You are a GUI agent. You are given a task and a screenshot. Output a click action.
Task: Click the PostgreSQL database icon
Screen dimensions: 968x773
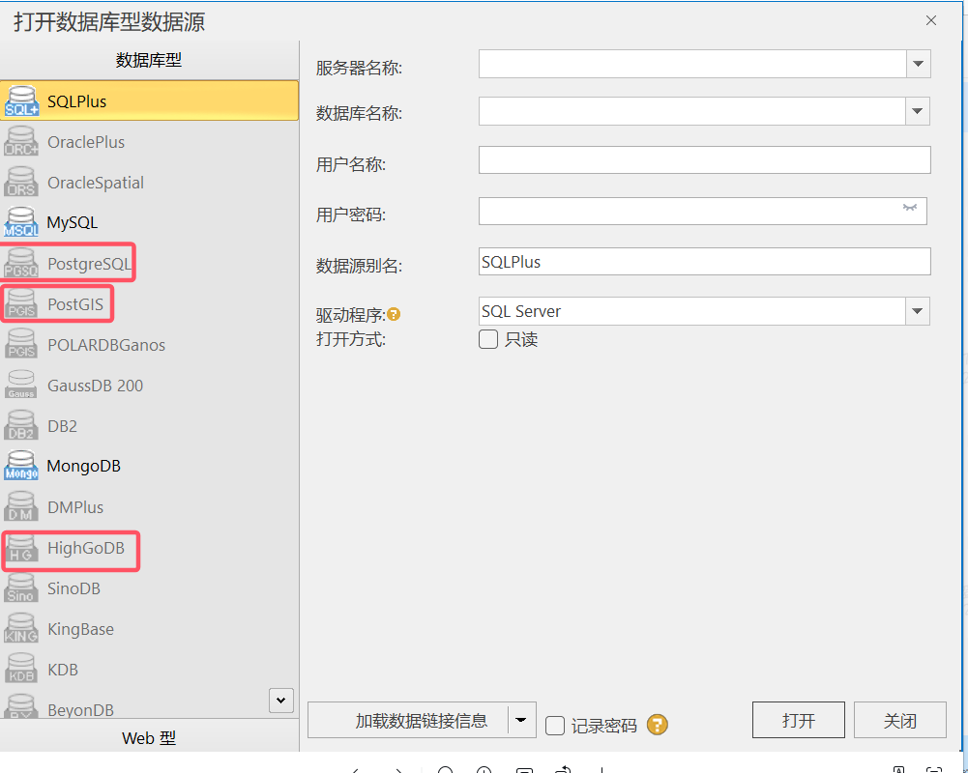click(21, 264)
